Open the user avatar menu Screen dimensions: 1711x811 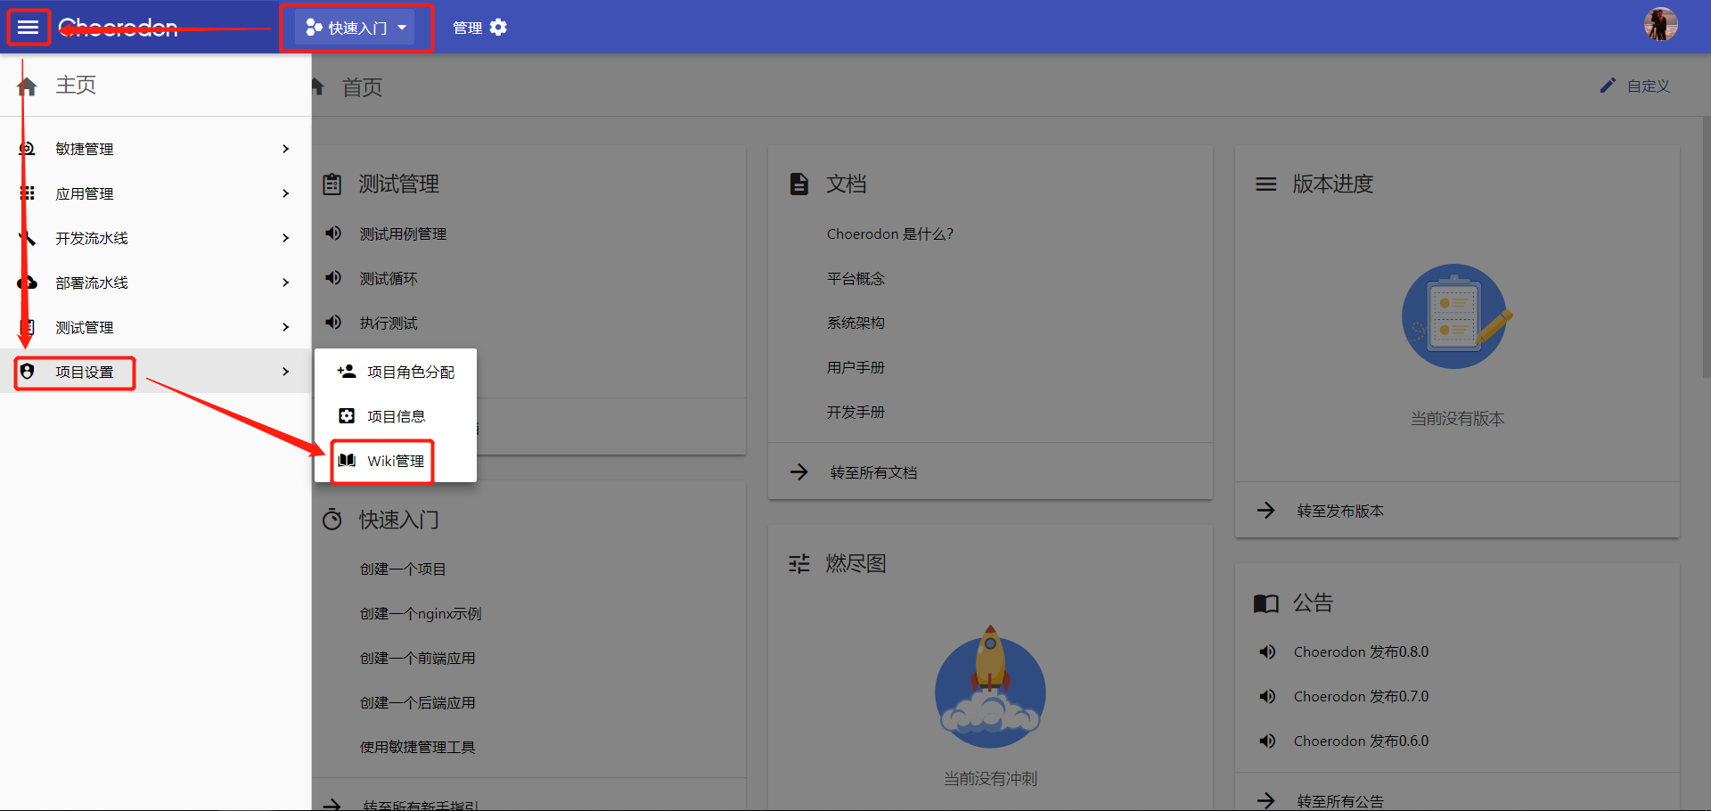[1660, 24]
